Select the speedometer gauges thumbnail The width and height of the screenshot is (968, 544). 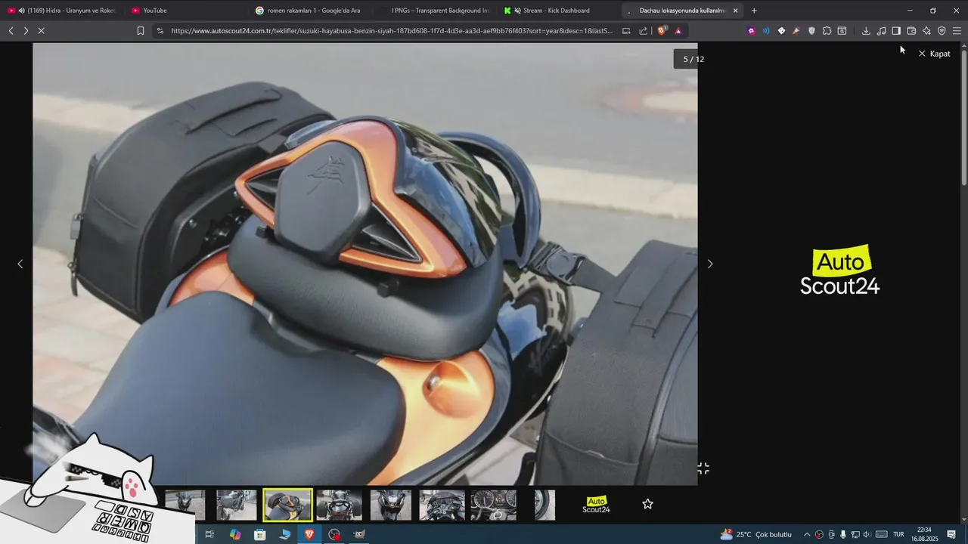pyautogui.click(x=494, y=505)
